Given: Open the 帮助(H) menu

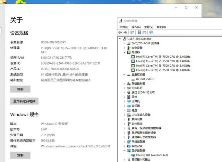Looking at the screenshot, I should click(161, 27).
